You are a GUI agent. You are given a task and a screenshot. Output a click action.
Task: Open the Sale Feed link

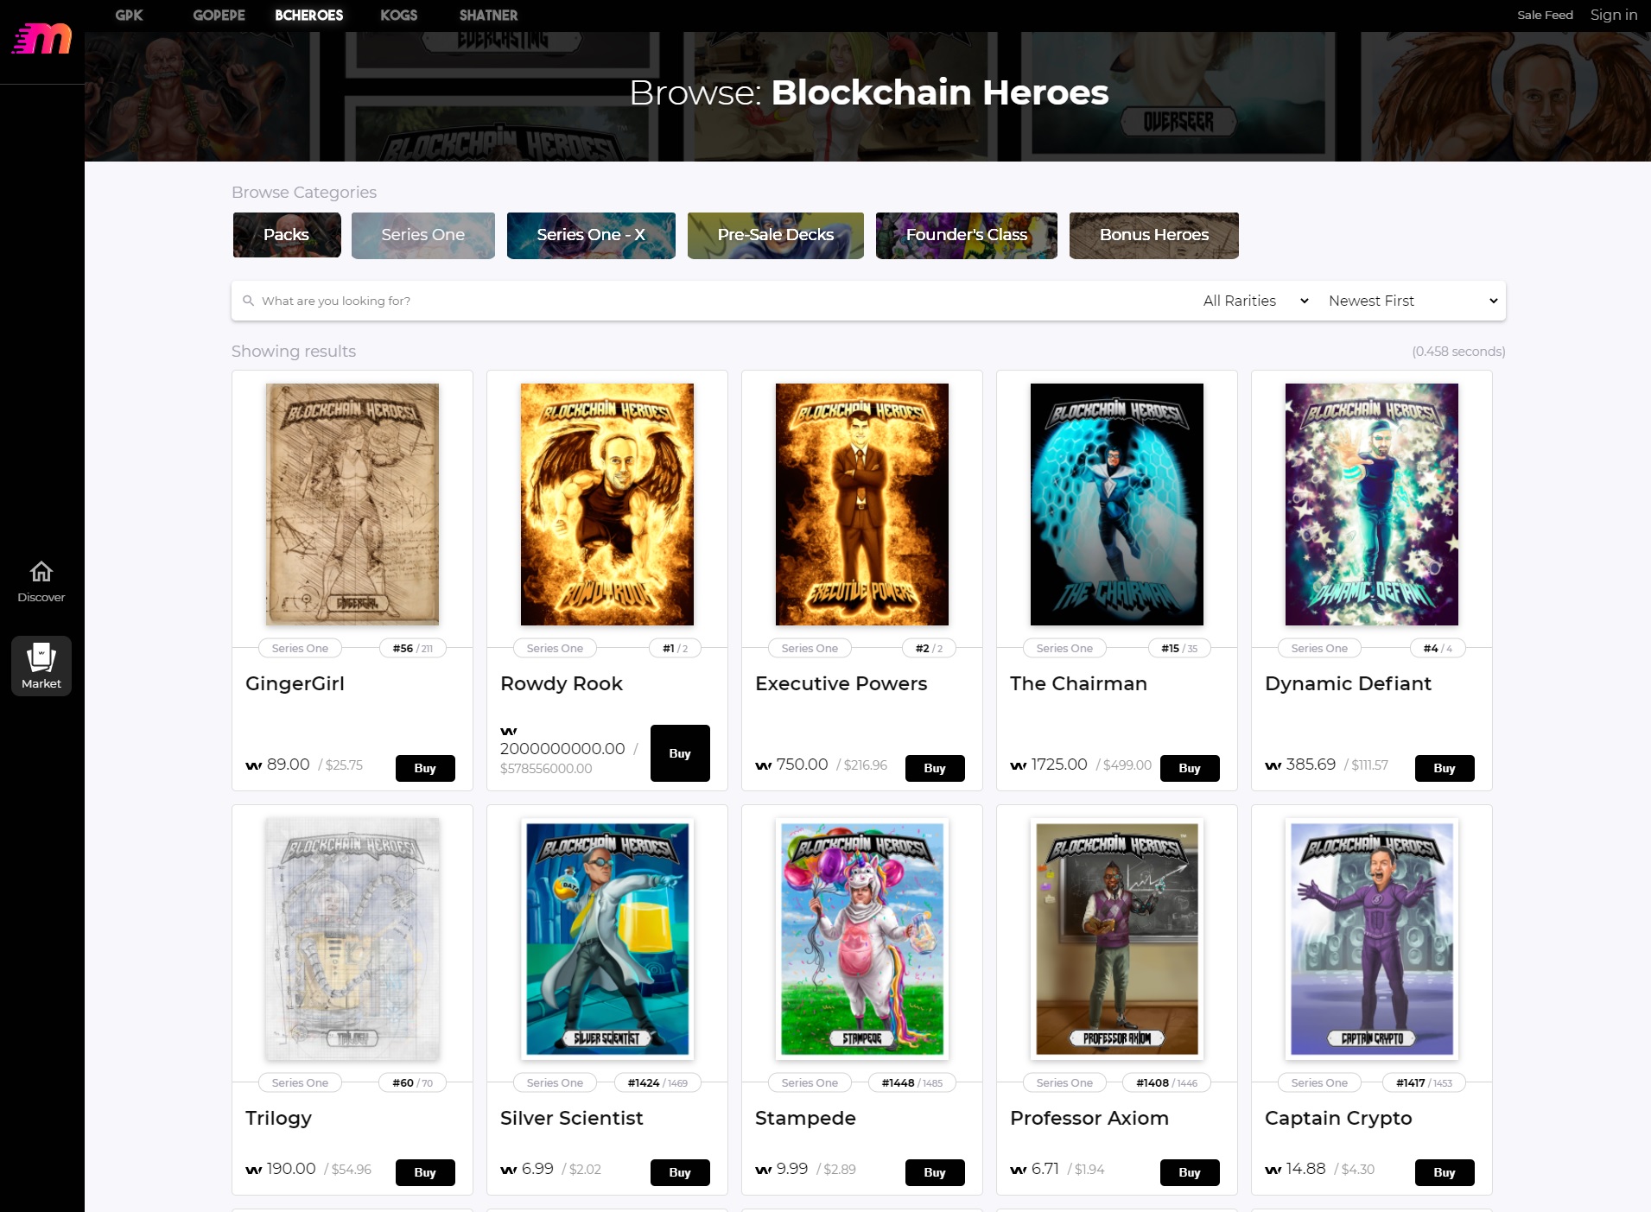tap(1545, 15)
